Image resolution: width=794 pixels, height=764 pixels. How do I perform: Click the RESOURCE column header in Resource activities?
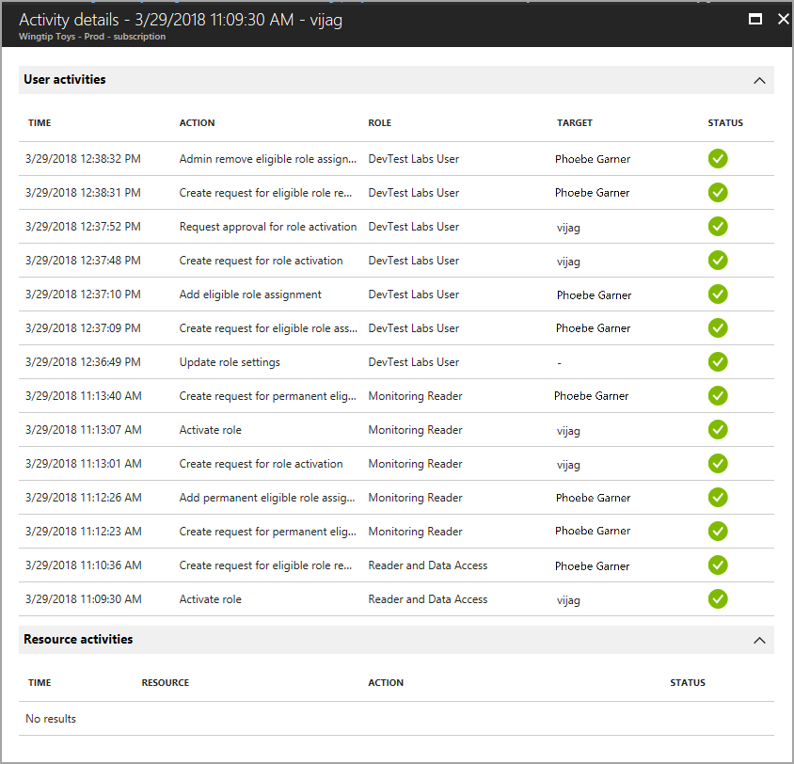[x=165, y=682]
